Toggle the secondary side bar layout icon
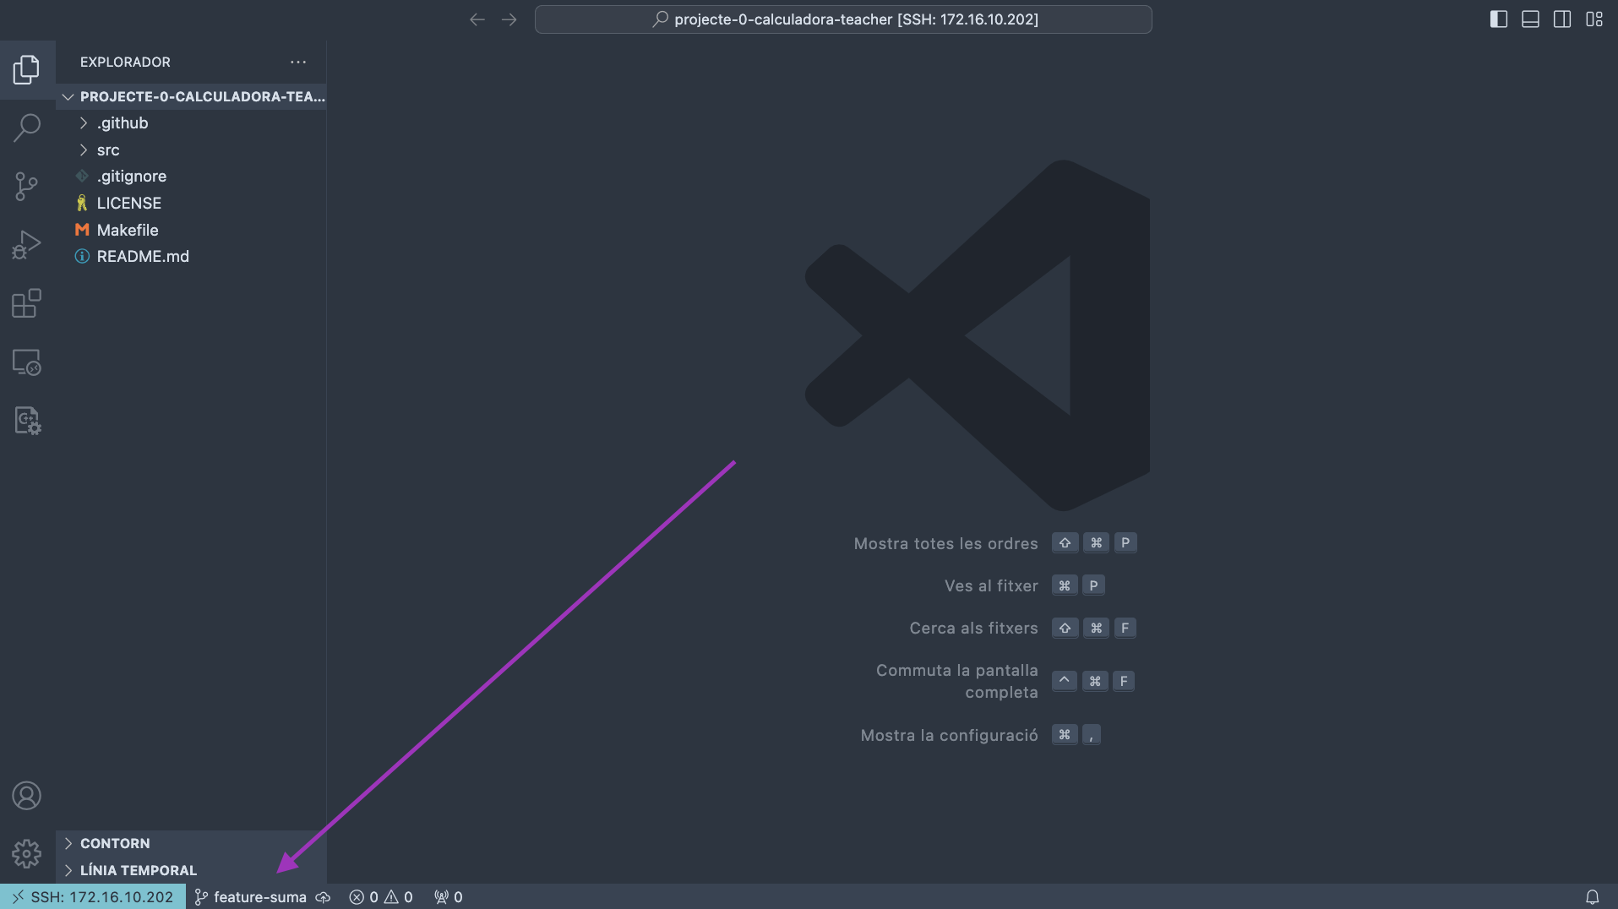Image resolution: width=1618 pixels, height=909 pixels. click(x=1562, y=19)
